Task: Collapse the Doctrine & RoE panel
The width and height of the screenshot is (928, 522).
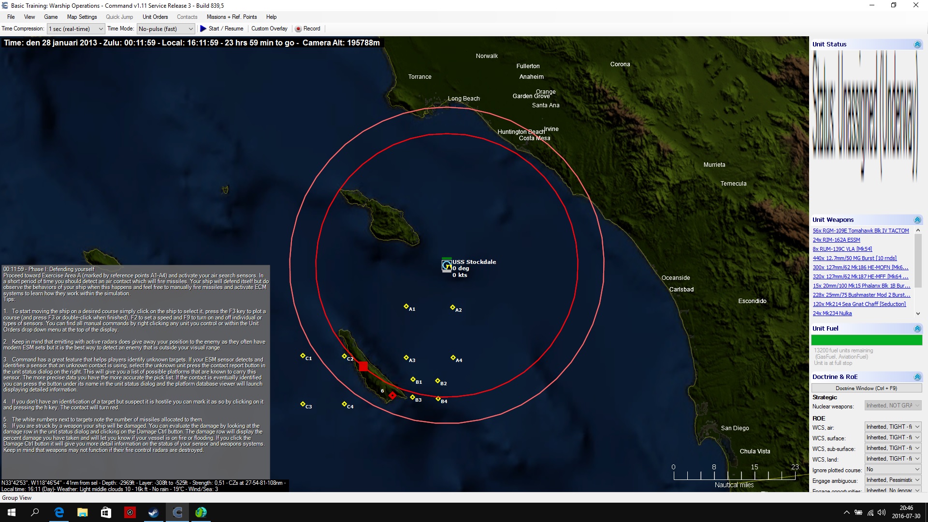Action: click(x=917, y=377)
